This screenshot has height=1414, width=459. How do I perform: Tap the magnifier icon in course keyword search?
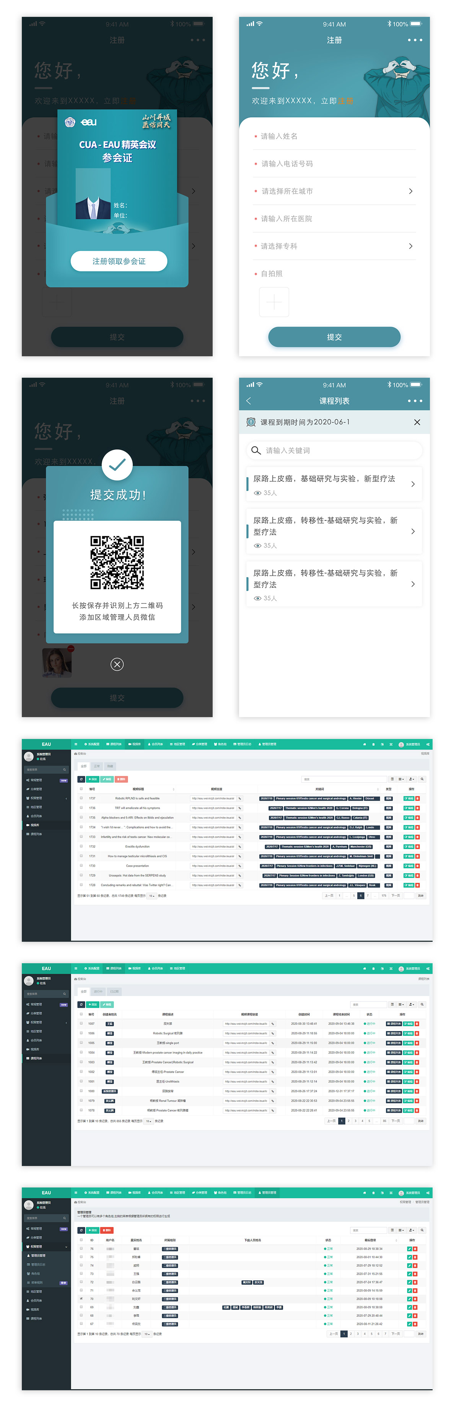(256, 450)
